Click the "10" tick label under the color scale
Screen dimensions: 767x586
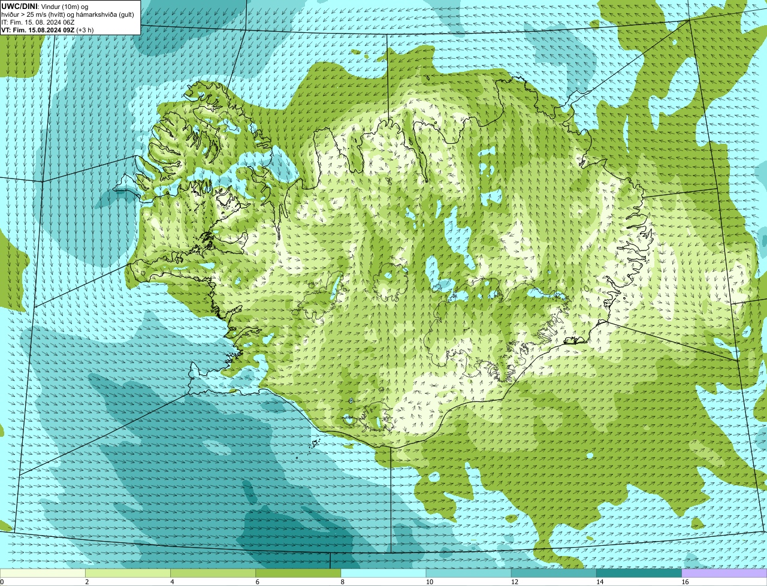click(x=429, y=582)
